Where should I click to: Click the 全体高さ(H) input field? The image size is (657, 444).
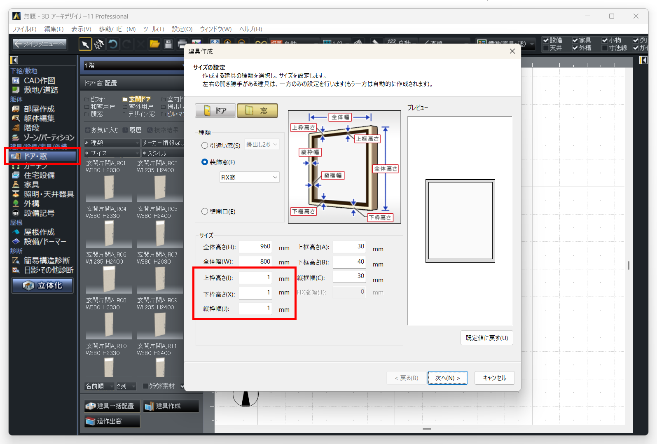(255, 247)
